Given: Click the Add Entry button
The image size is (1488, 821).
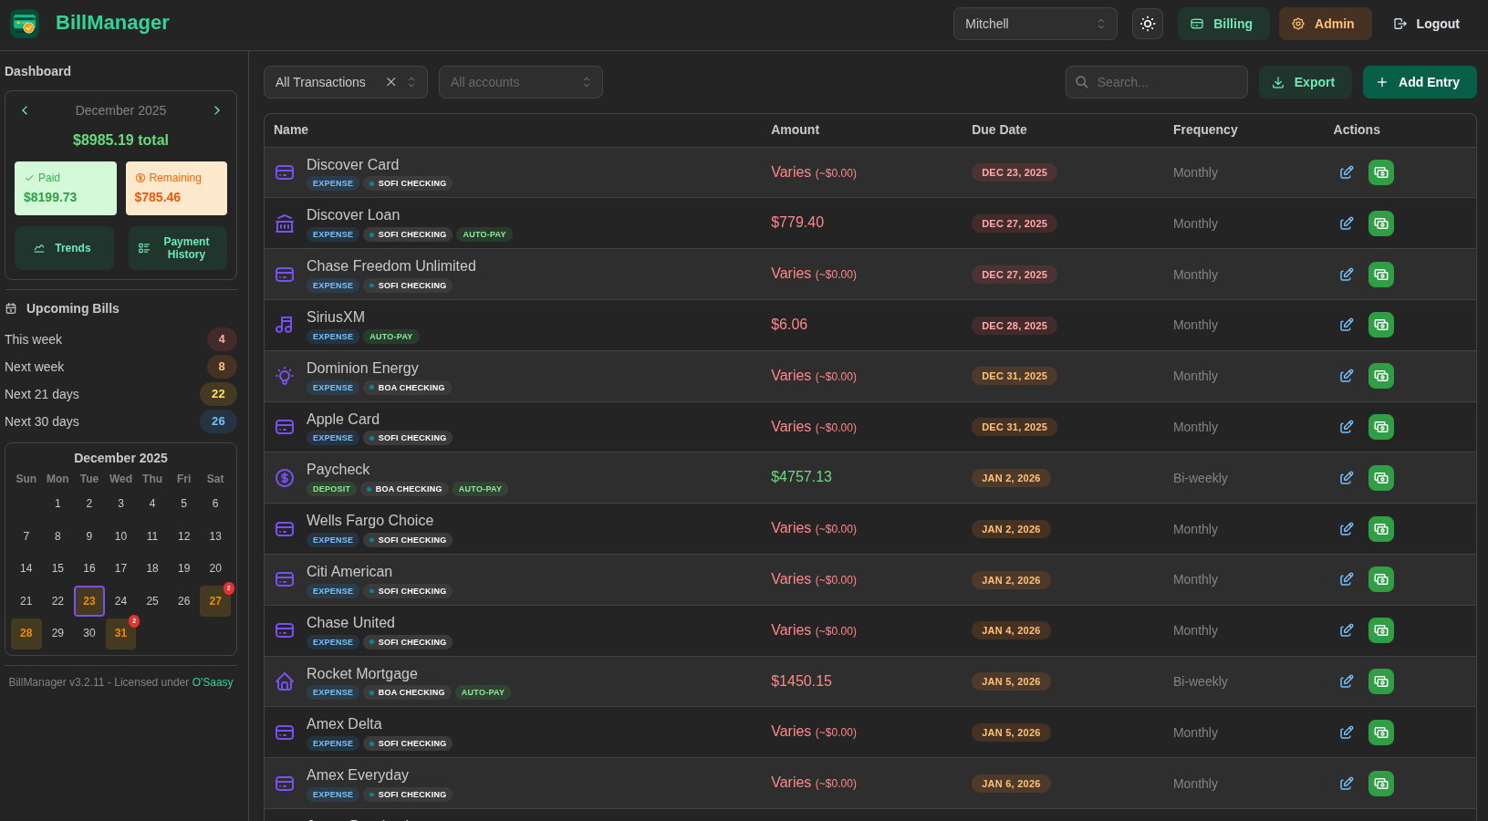Looking at the screenshot, I should tap(1419, 82).
